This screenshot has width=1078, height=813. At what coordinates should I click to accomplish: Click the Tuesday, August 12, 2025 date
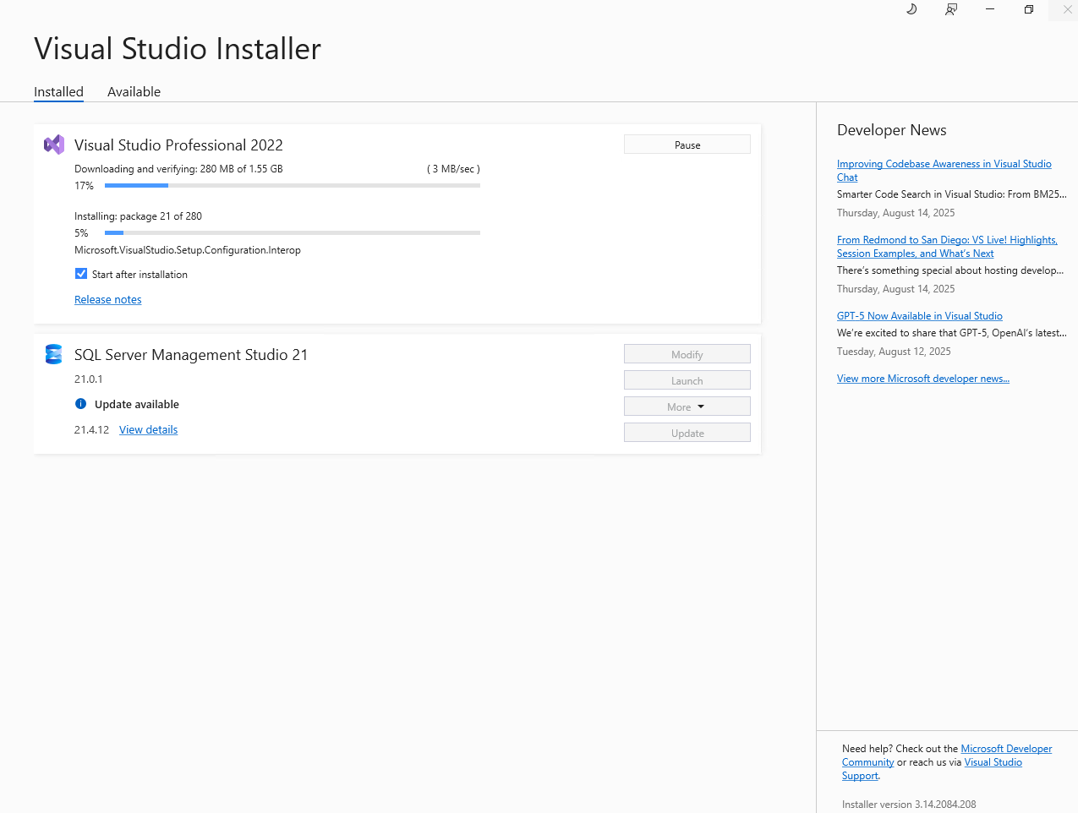point(894,352)
